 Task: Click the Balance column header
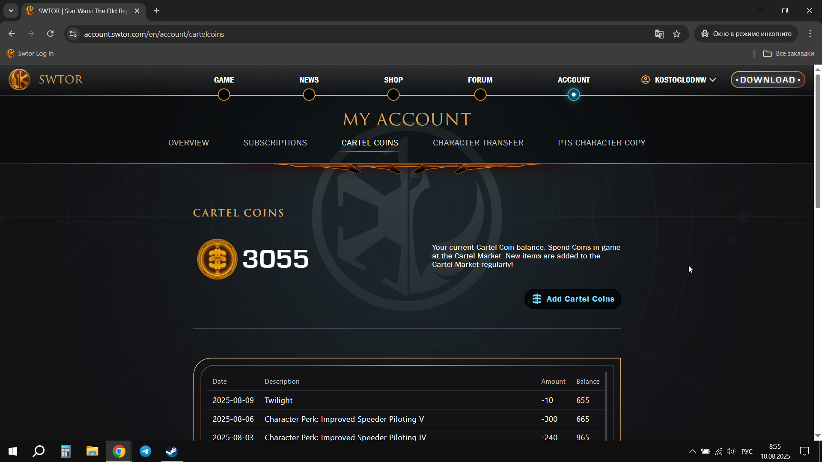588,382
